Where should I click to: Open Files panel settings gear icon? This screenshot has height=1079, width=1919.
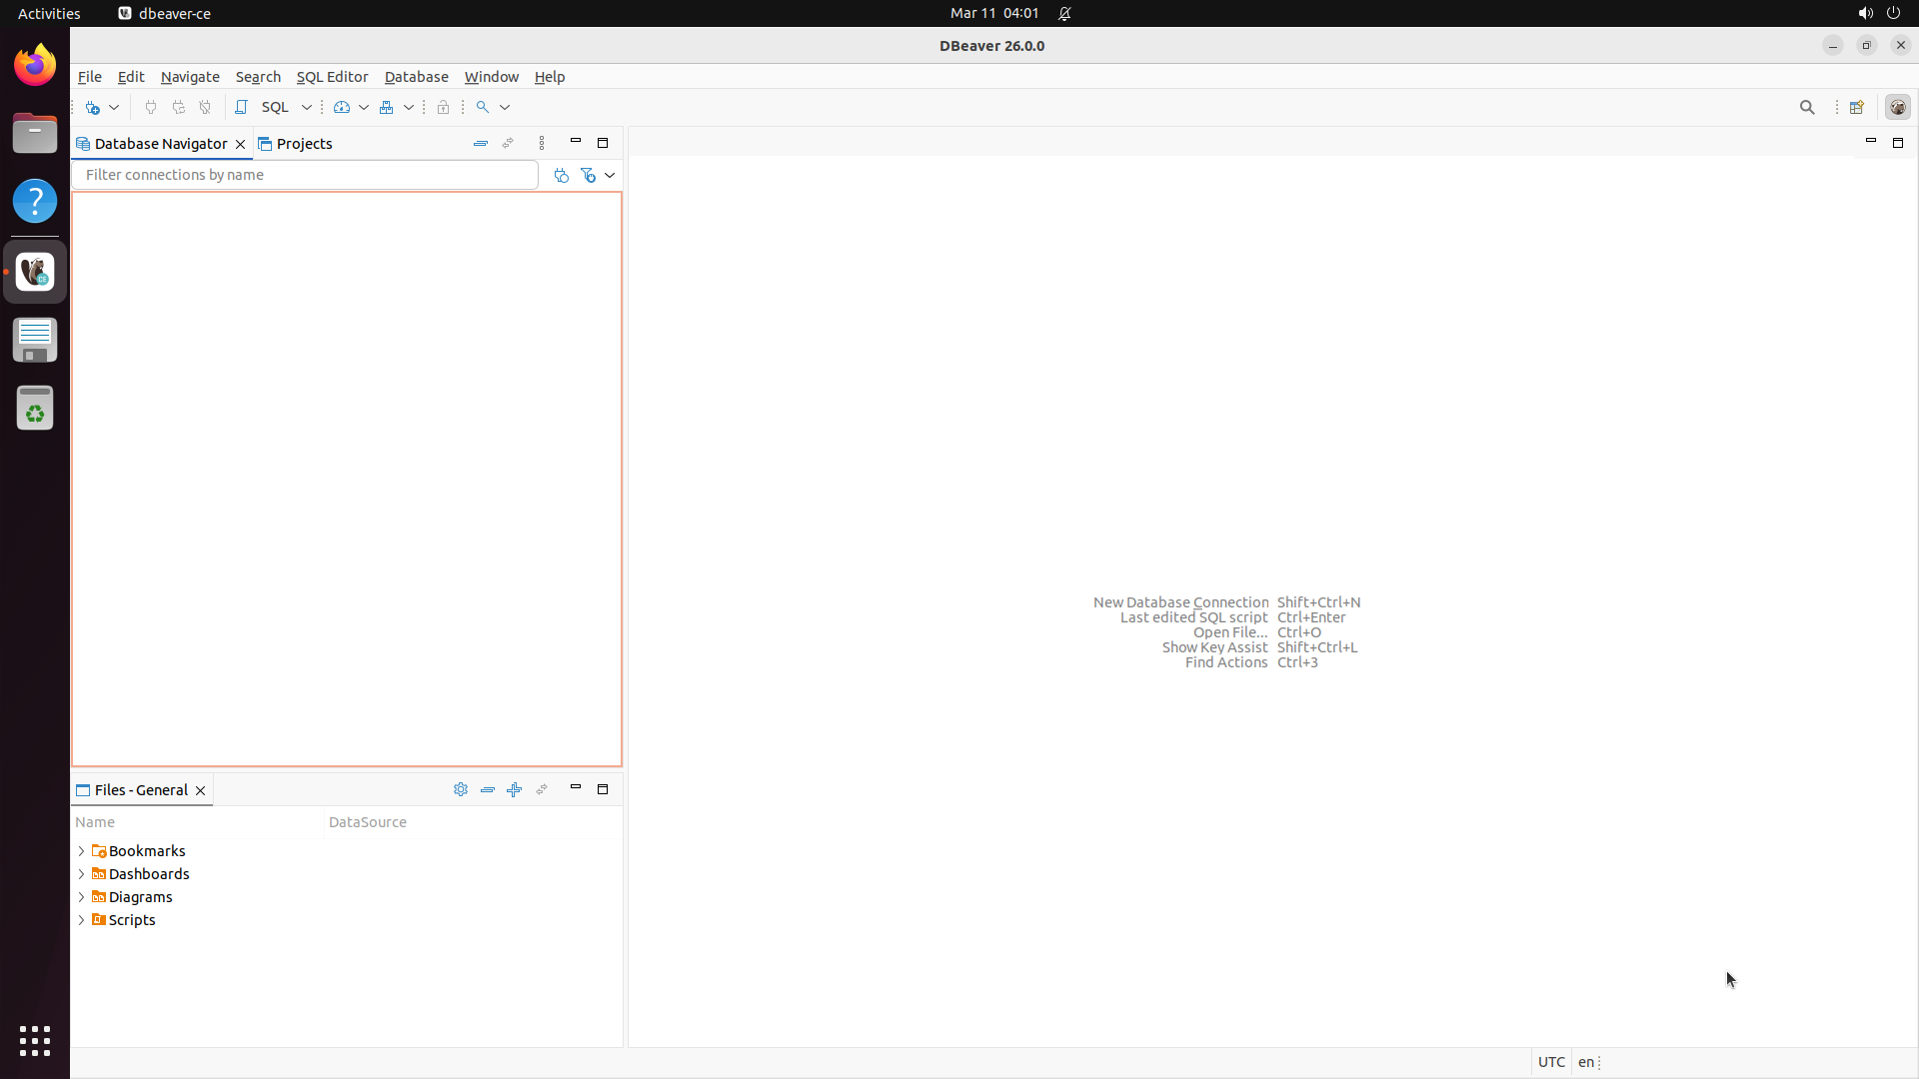[x=461, y=789]
